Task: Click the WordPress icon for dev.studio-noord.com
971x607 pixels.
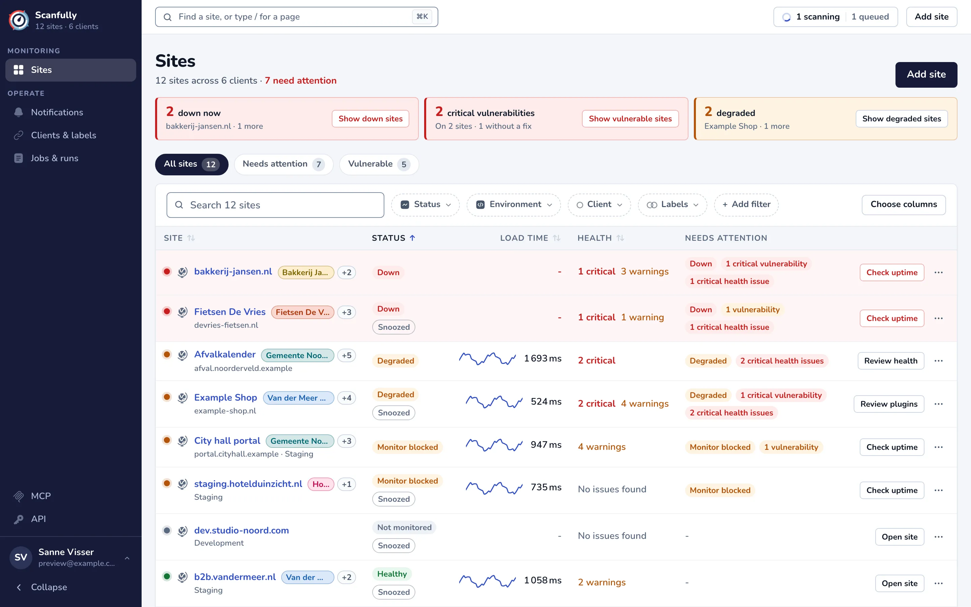Action: coord(182,531)
